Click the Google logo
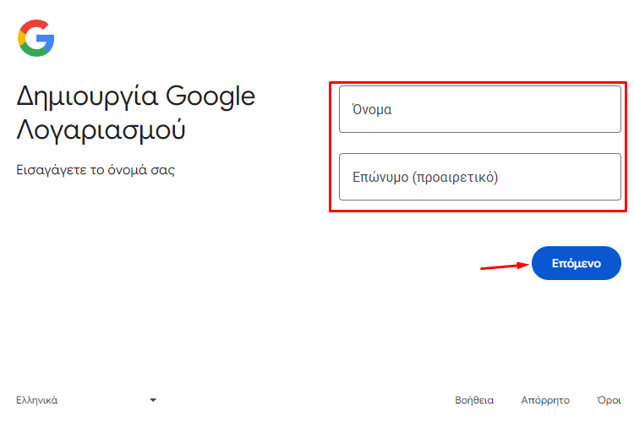Viewport: 634px width, 423px height. point(36,38)
